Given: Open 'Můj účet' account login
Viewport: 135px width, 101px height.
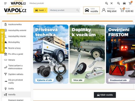Looking at the screenshot, I should tap(112, 11).
